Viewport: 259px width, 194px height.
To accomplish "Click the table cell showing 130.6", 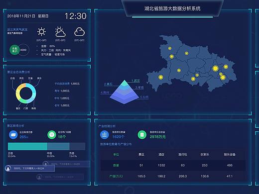I will coord(205,176).
